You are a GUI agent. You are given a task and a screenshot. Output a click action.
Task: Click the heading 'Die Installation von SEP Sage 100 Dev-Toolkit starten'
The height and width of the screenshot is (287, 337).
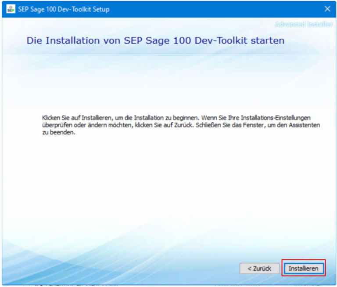click(155, 41)
